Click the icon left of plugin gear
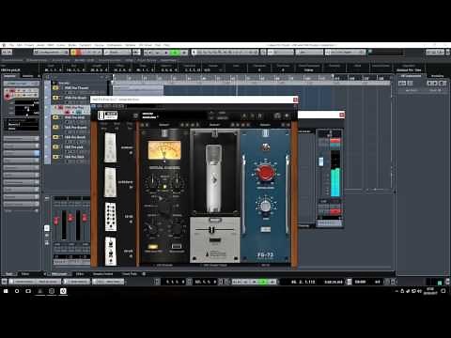The image size is (451, 338). [277, 116]
